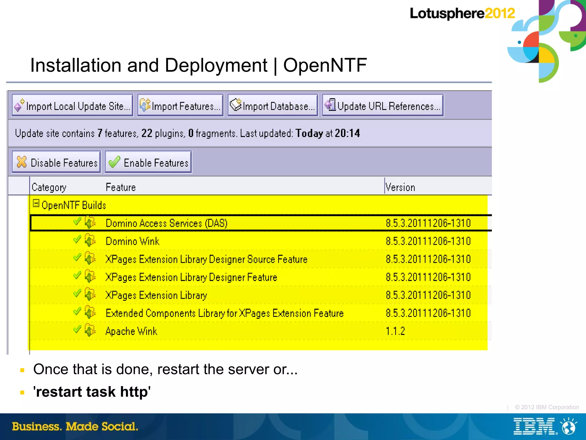Click the plugin icon on Domino Wink row
The image size is (586, 440).
[90, 240]
